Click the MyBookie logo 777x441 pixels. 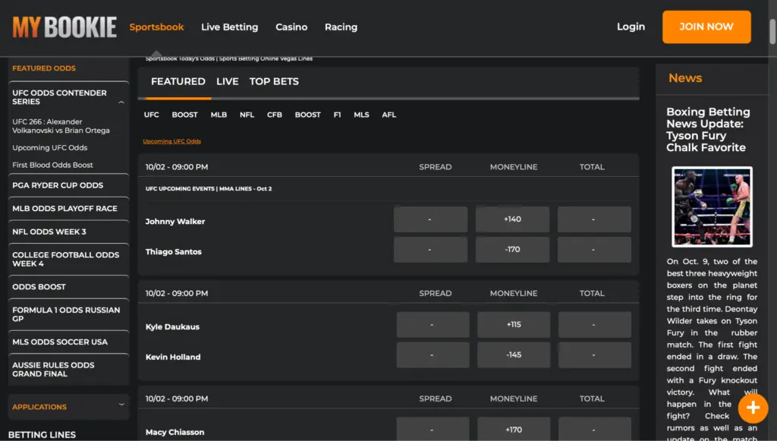[x=64, y=27]
